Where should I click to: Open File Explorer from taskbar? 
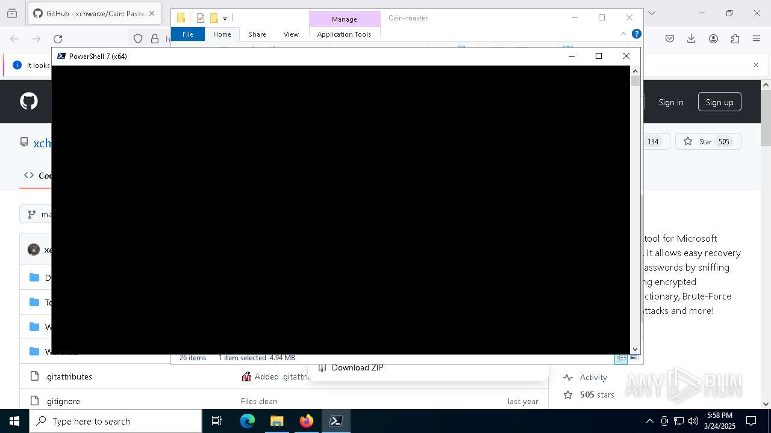pos(276,421)
